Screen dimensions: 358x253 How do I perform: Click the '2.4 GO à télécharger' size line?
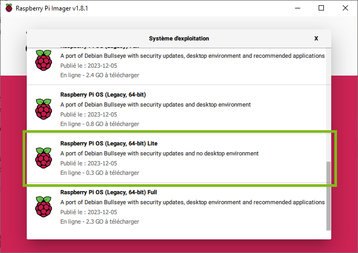pos(100,75)
